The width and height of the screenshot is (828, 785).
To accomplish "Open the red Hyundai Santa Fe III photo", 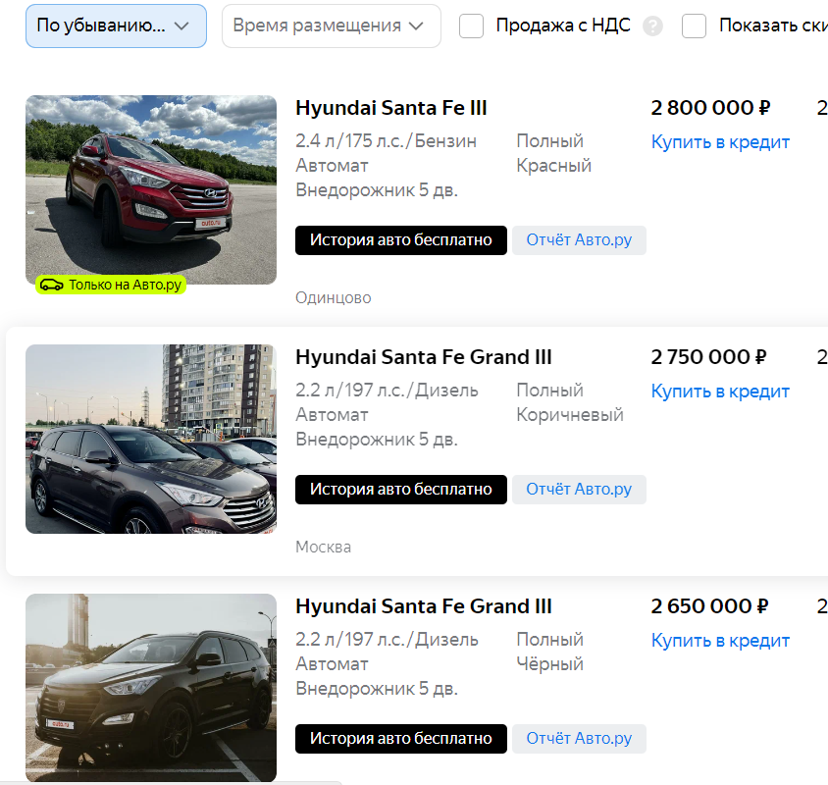I will tap(151, 189).
